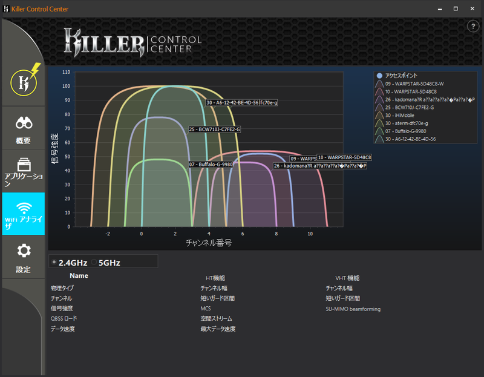
Task: Close the Killer Control Center window
Action: click(x=472, y=9)
